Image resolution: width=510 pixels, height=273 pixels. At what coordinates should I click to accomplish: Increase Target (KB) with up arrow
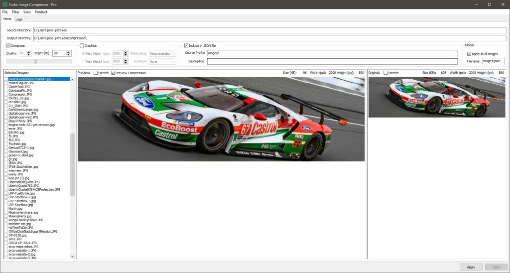click(68, 52)
